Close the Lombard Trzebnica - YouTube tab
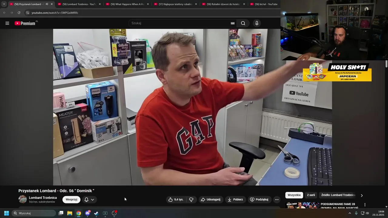The image size is (388, 218). click(100, 4)
